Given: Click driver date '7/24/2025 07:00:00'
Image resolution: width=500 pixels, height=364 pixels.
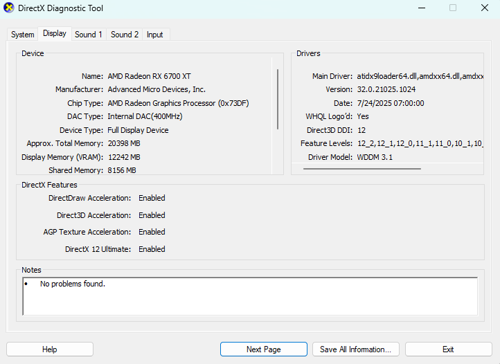Looking at the screenshot, I should [x=391, y=103].
